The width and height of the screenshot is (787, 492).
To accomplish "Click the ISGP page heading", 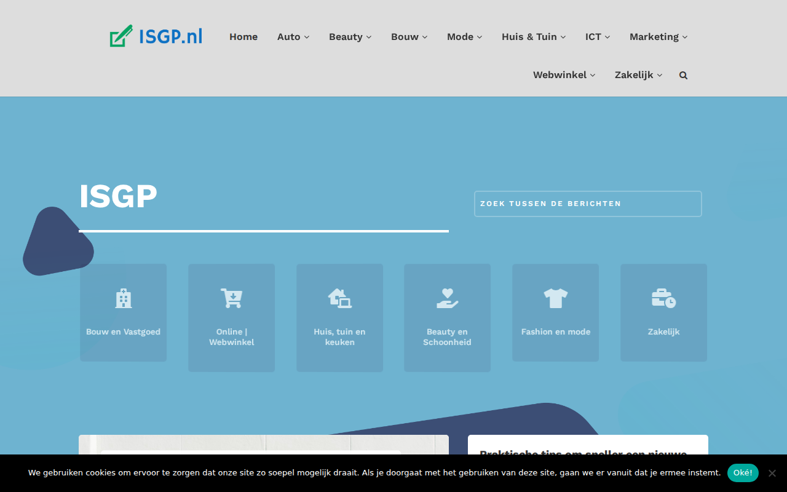I will [x=118, y=197].
